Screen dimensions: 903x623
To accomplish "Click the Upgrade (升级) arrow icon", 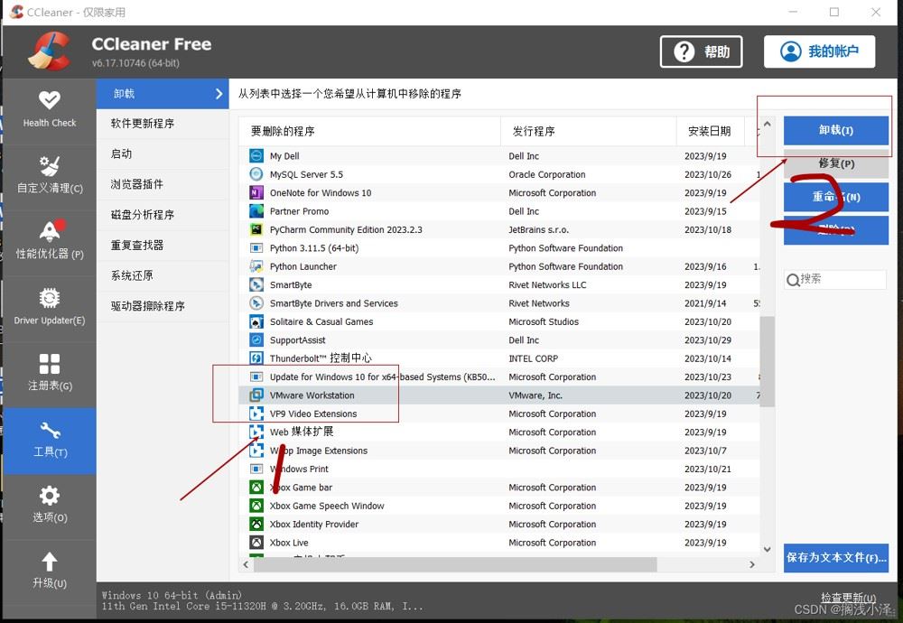I will pos(50,562).
